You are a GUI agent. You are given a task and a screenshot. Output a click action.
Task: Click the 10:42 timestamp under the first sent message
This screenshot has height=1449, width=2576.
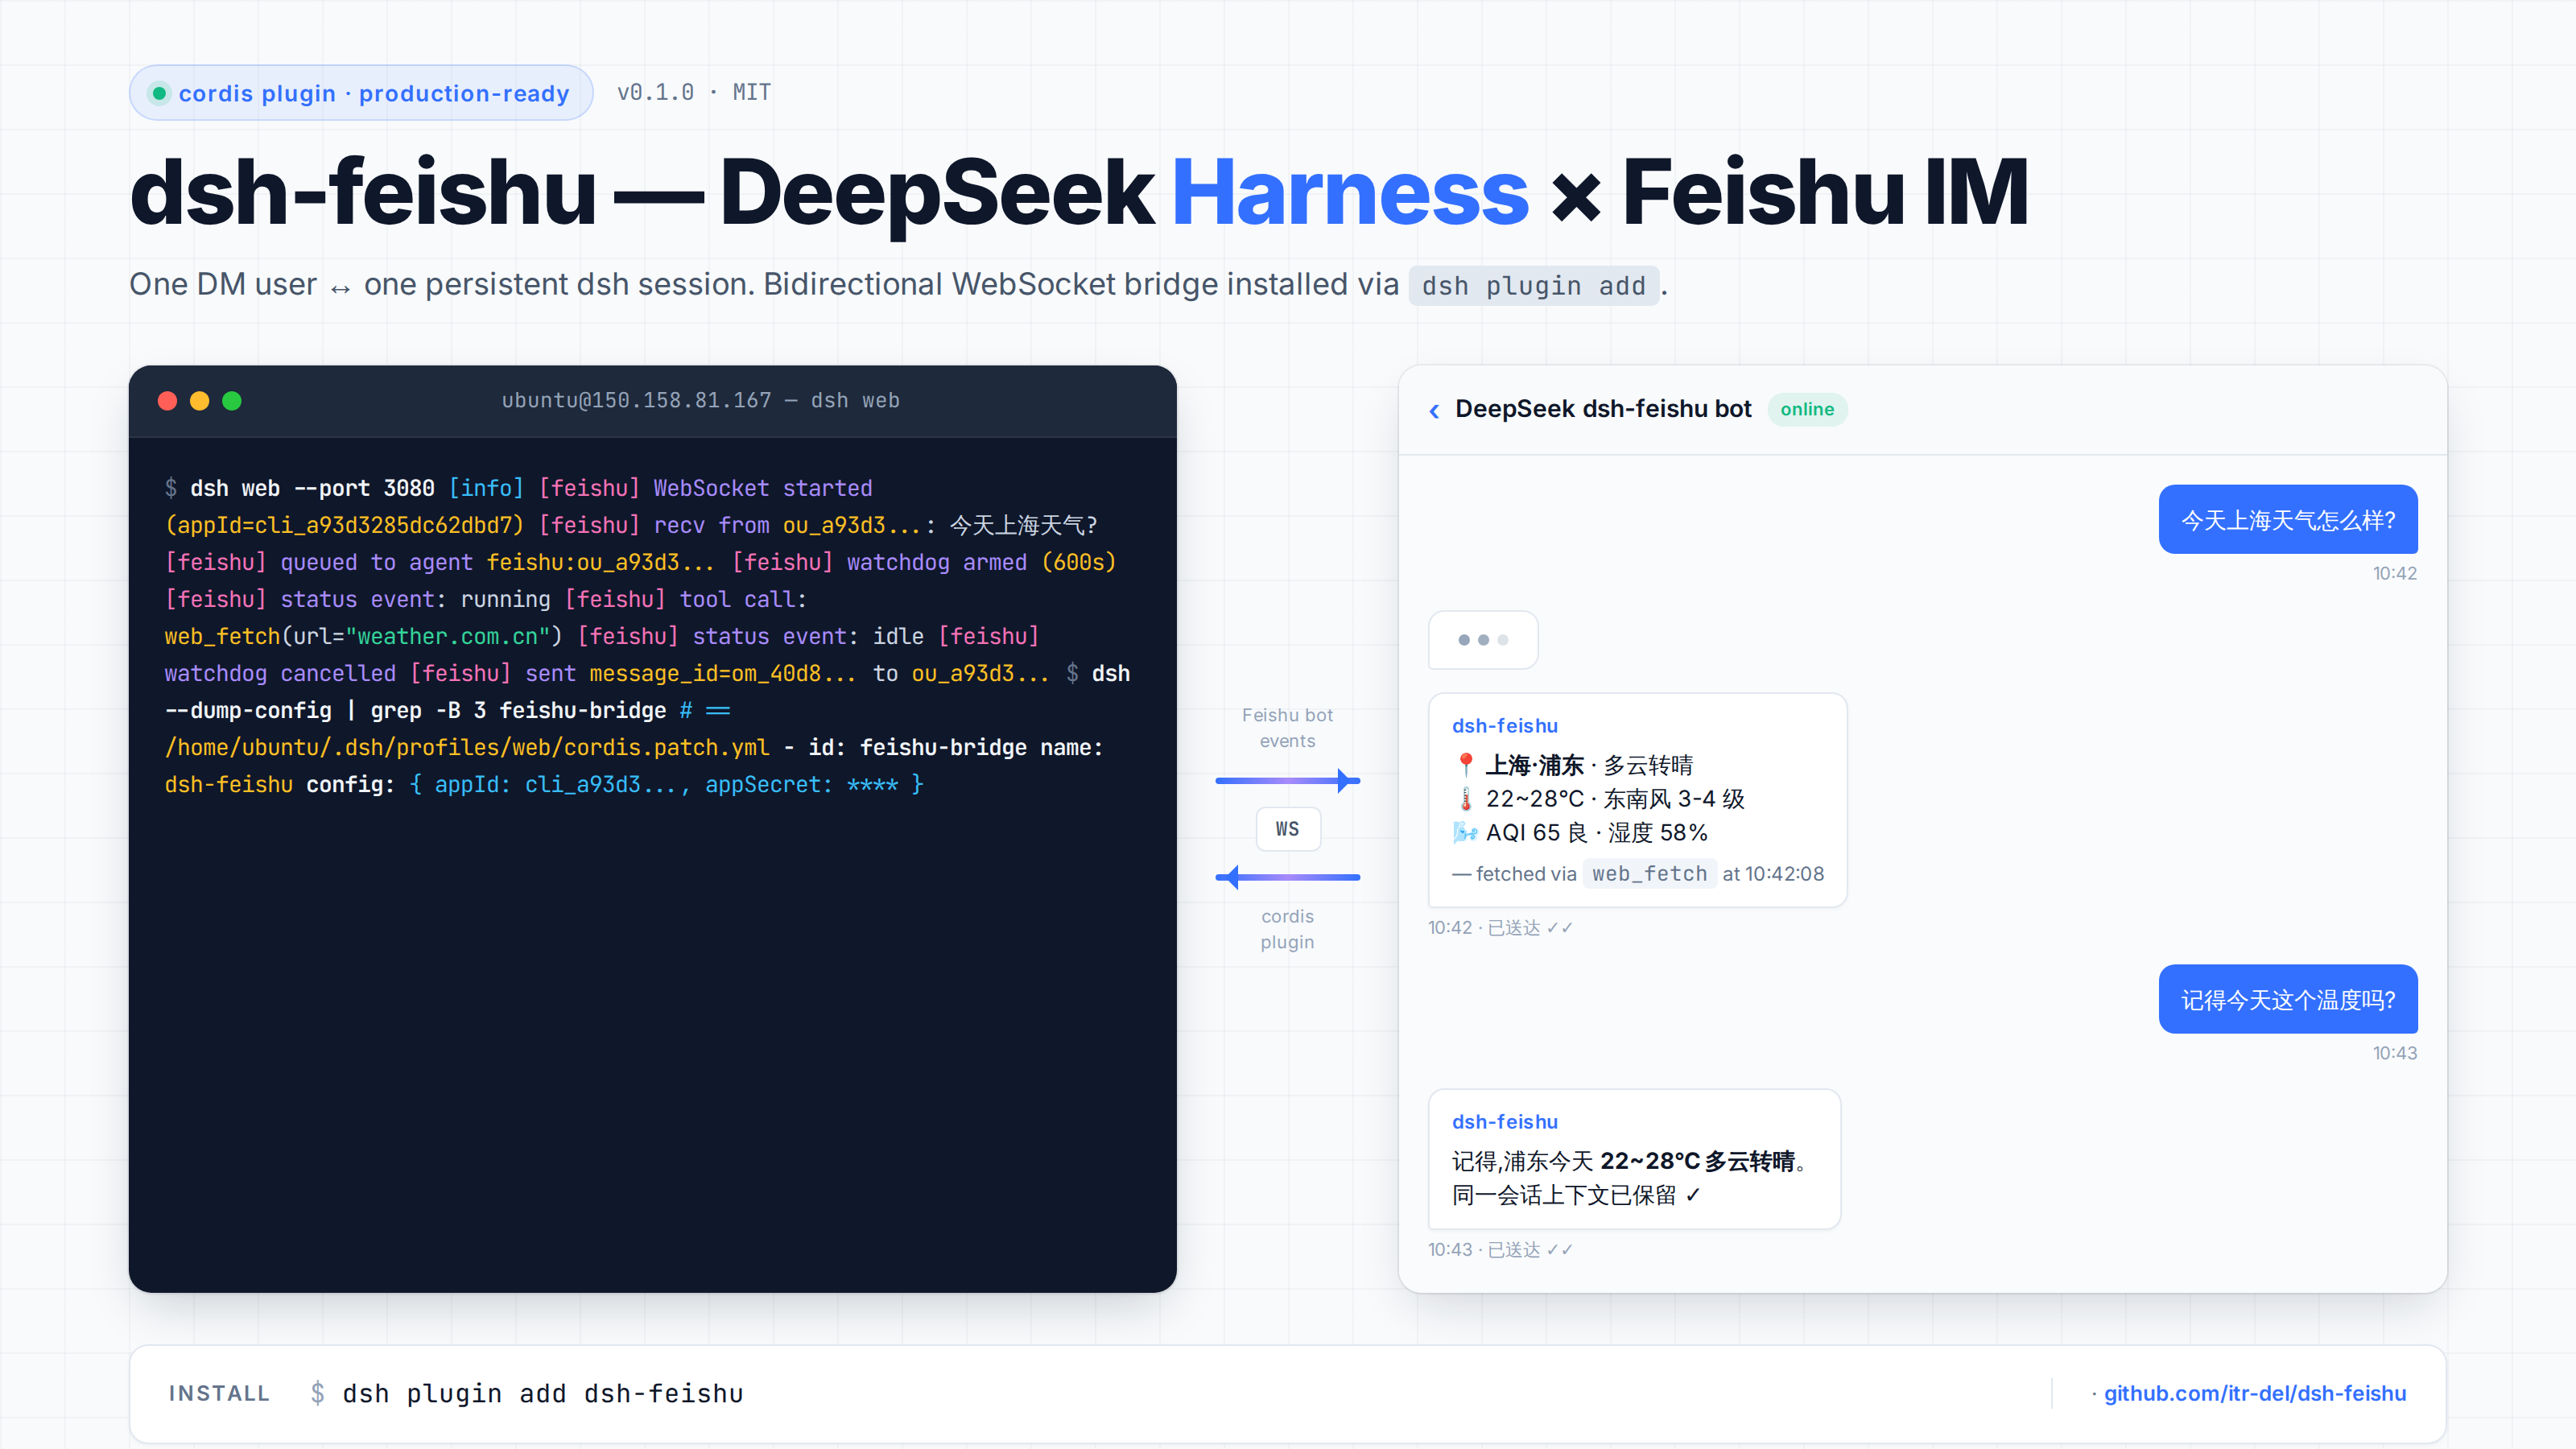(2394, 574)
